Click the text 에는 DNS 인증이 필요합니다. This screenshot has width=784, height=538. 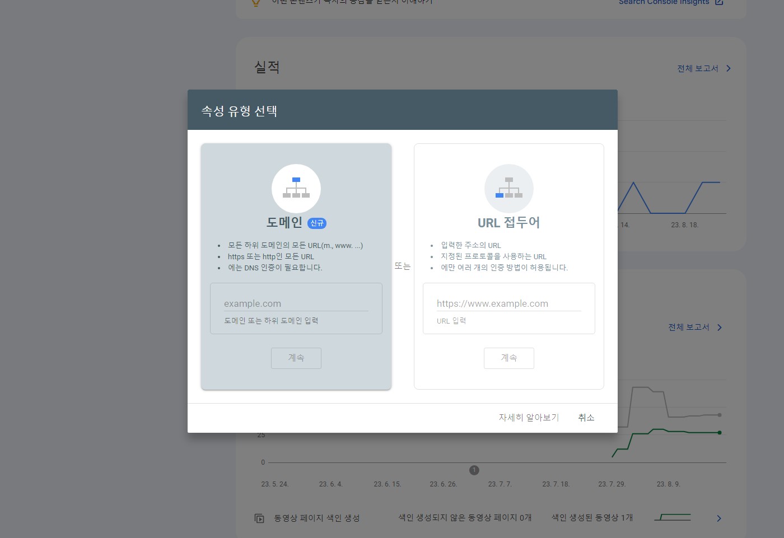tap(275, 268)
